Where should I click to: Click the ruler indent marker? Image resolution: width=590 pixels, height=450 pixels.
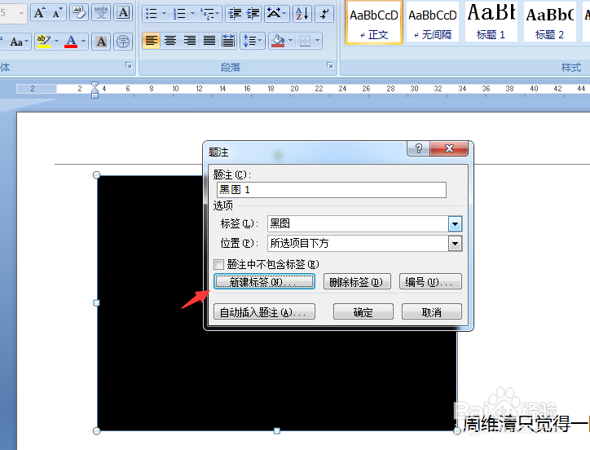tap(95, 90)
